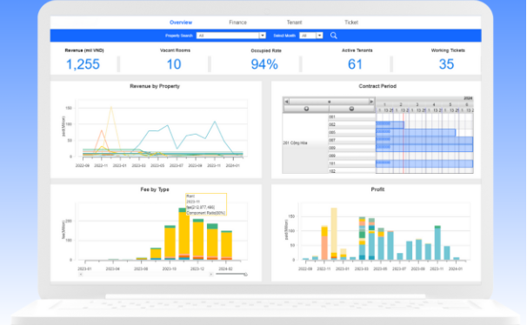Image resolution: width=527 pixels, height=325 pixels.
Task: Click the Working Tickets label
Action: [x=448, y=50]
